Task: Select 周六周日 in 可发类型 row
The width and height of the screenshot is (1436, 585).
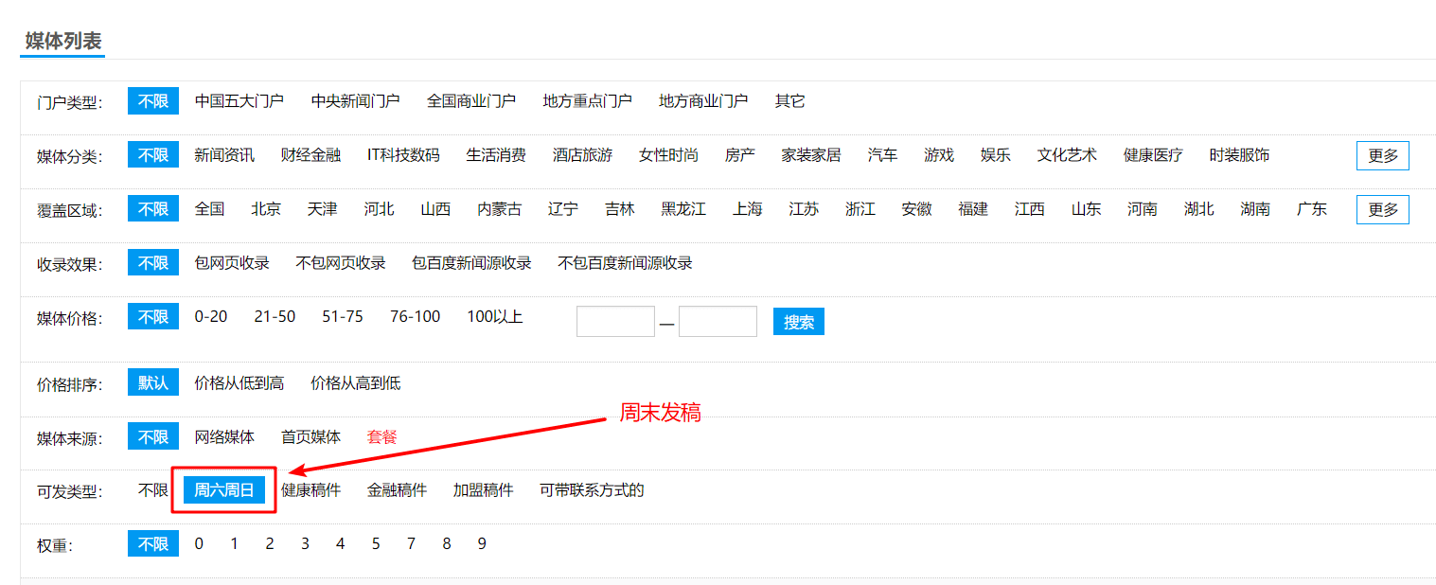Action: (x=224, y=490)
